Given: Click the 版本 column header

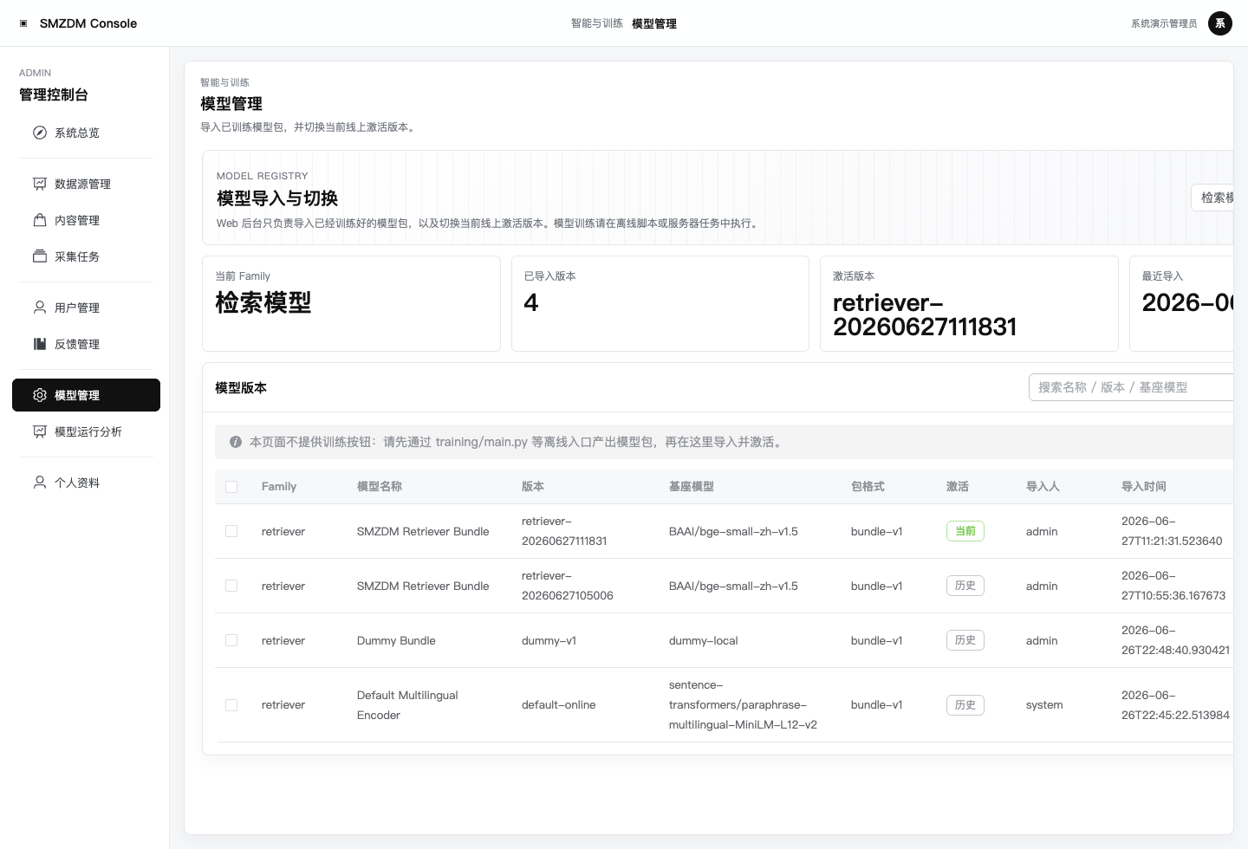Looking at the screenshot, I should 533,487.
